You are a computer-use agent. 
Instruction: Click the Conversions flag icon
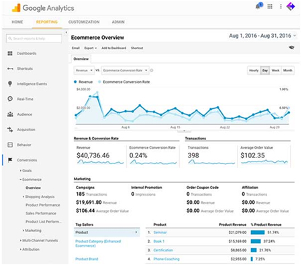10,160
